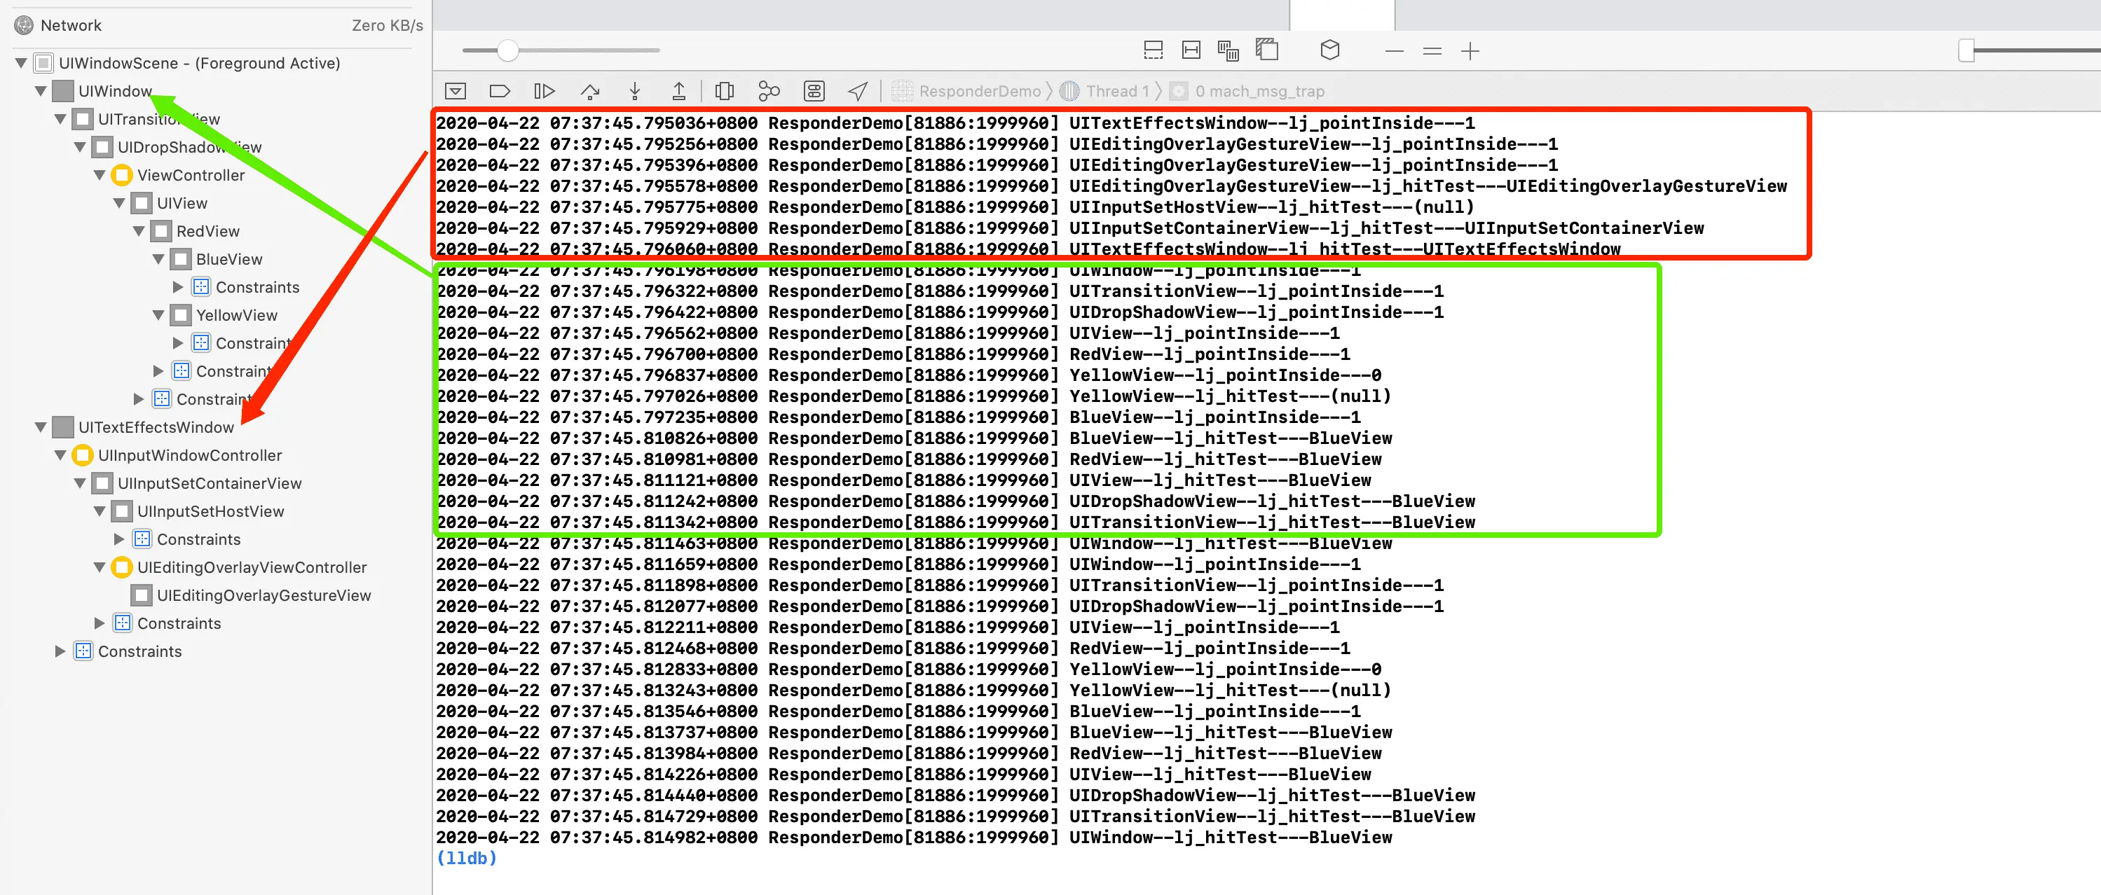Image resolution: width=2101 pixels, height=895 pixels.
Task: Toggle Show Constraints icon in canvas bar
Action: coord(1191,50)
